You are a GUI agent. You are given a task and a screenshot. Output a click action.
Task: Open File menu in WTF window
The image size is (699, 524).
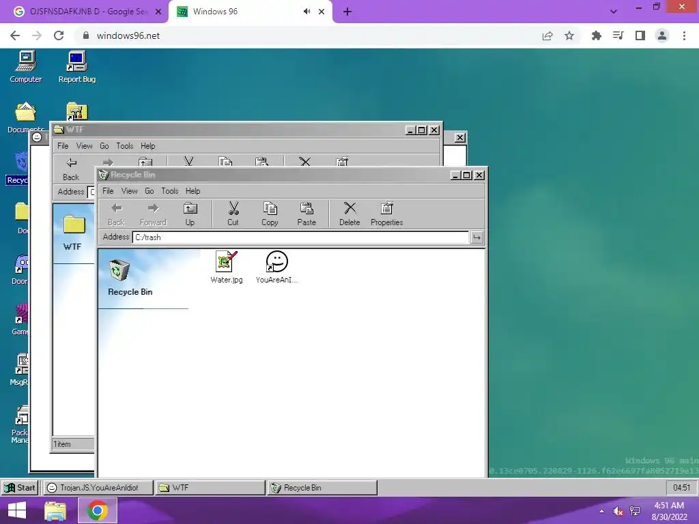pyautogui.click(x=63, y=146)
